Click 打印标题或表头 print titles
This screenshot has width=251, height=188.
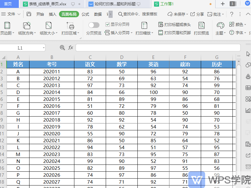175,24
